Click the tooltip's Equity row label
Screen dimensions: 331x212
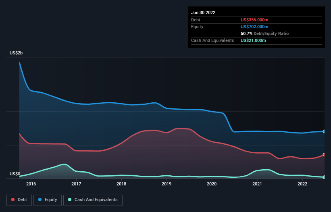pyautogui.click(x=197, y=27)
